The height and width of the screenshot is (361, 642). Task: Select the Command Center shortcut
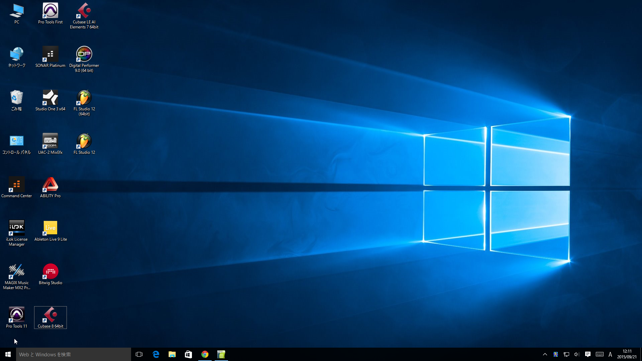point(17,187)
